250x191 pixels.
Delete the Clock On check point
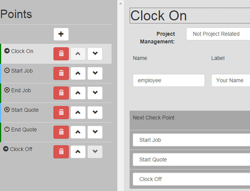pos(61,54)
